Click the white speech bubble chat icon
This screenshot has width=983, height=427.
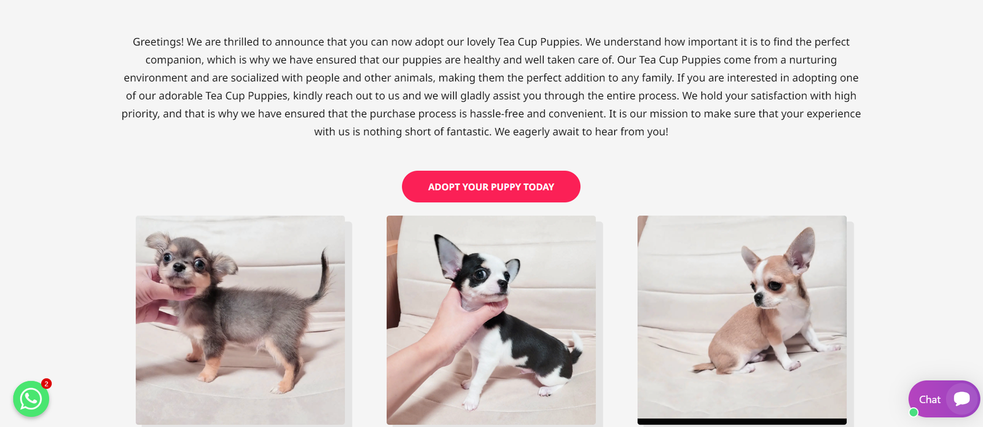coord(961,399)
